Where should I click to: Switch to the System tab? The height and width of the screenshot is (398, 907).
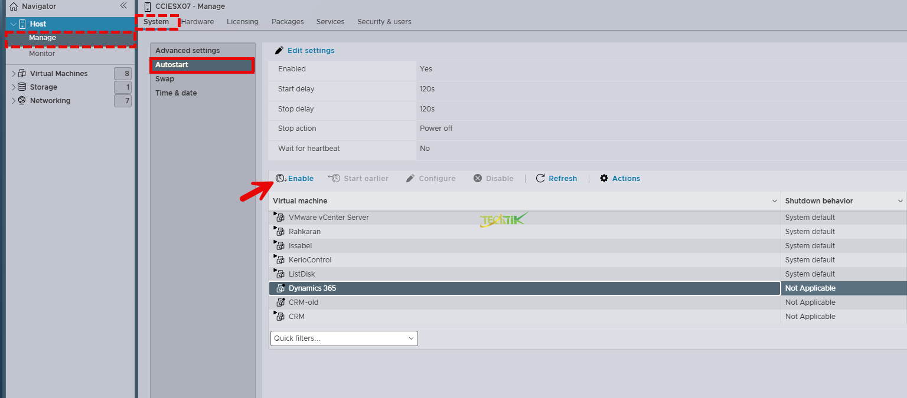point(156,22)
